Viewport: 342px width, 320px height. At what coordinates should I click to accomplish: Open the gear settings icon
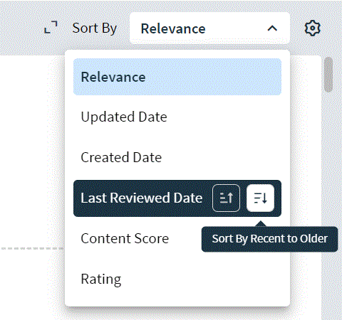pyautogui.click(x=312, y=28)
